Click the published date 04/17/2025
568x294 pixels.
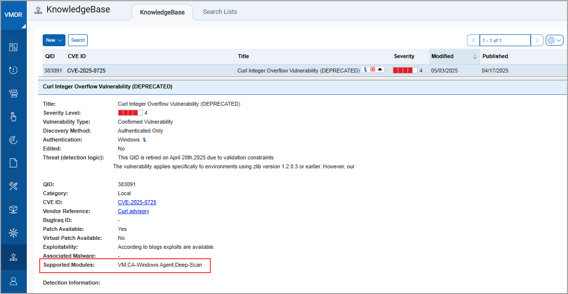pos(495,71)
